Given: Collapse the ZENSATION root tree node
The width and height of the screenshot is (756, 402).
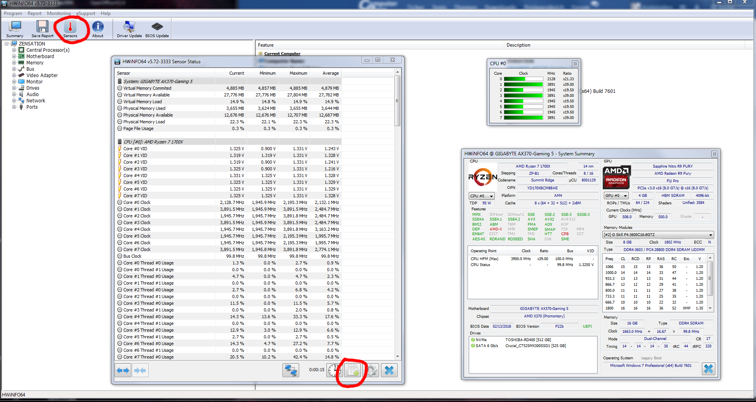Looking at the screenshot, I should coord(7,44).
